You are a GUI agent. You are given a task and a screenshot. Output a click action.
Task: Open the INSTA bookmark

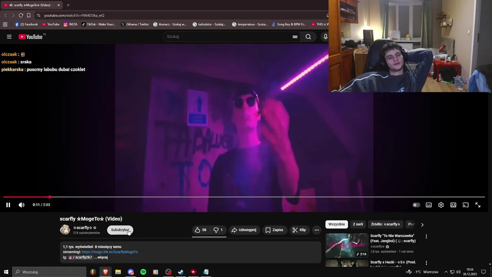tap(70, 24)
